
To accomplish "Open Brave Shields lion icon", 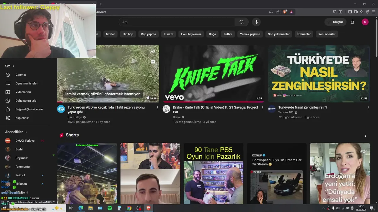I will click(285, 12).
